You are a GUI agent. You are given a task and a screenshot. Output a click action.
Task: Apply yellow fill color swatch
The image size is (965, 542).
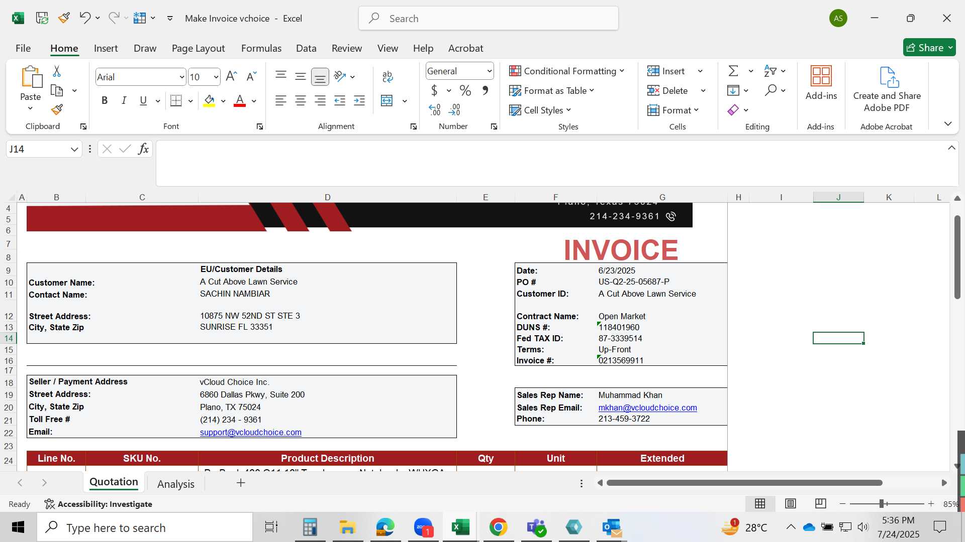[210, 101]
